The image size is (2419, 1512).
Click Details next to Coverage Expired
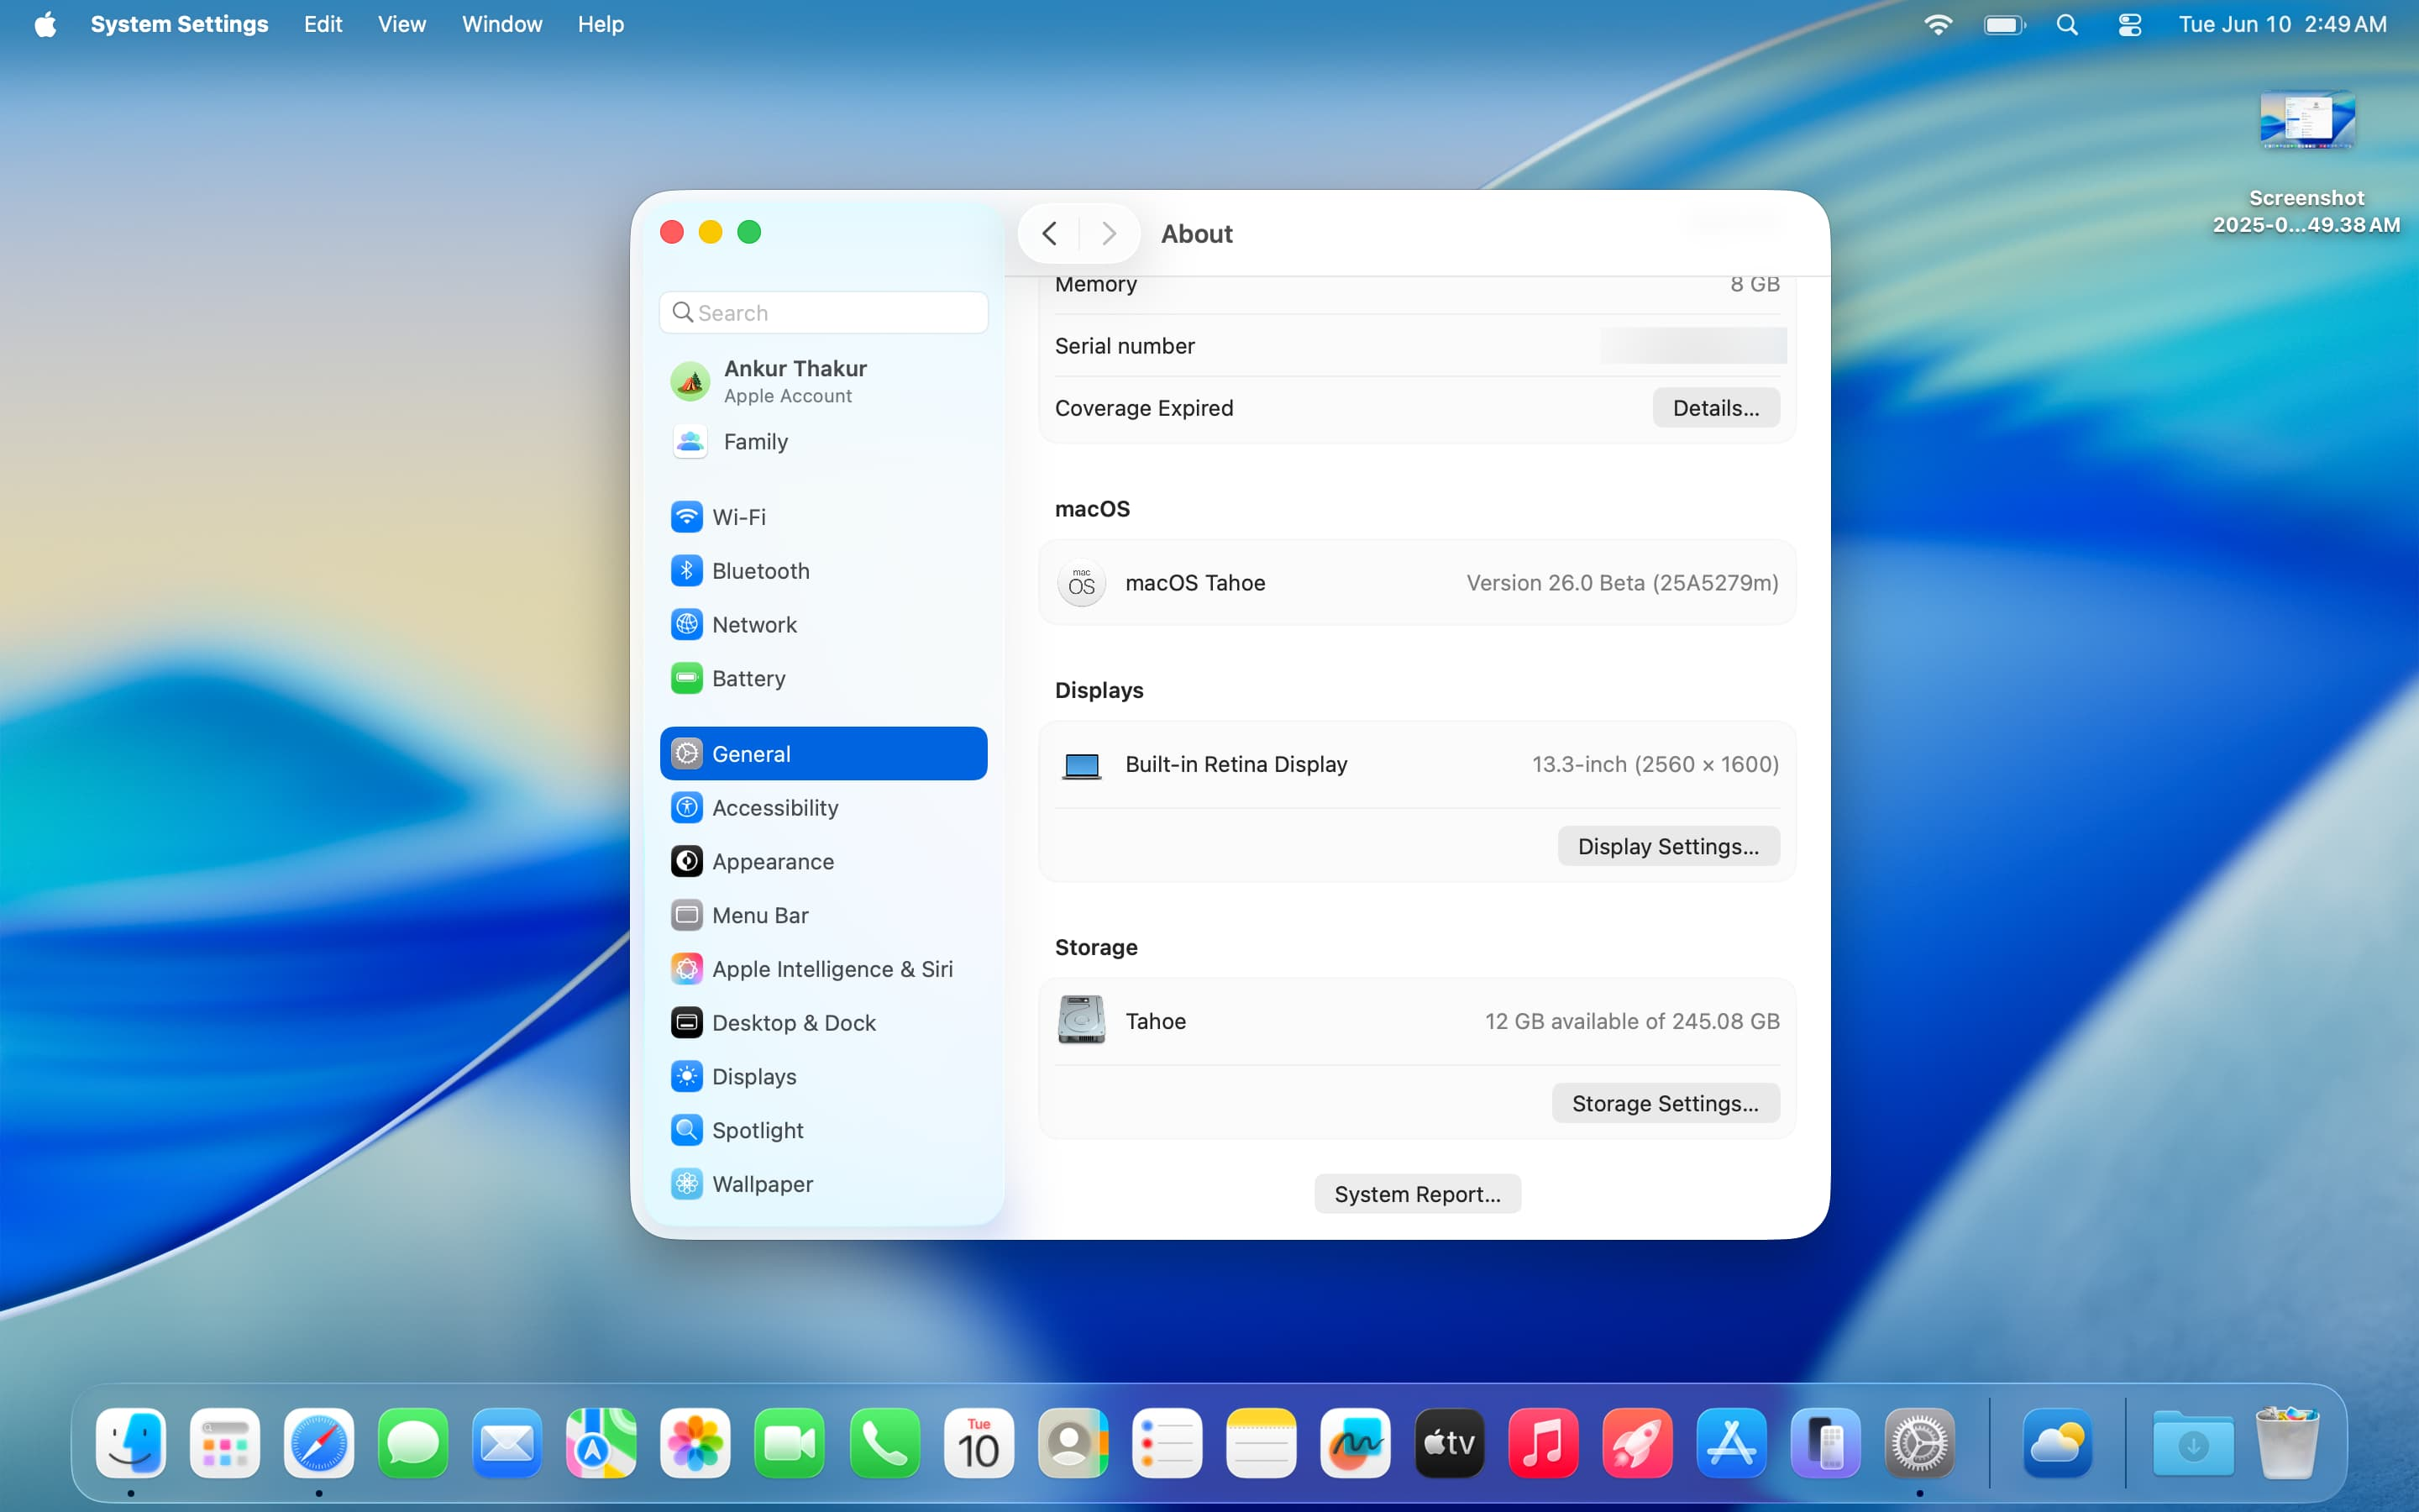click(1715, 408)
